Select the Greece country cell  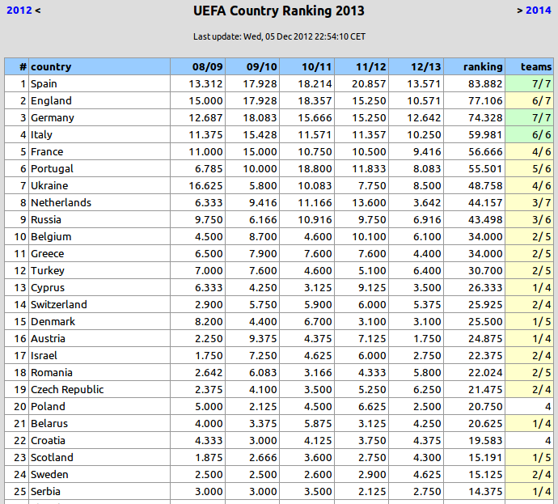tap(99, 253)
